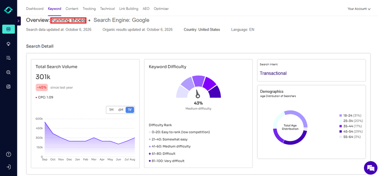Viewport: 378px width, 176px height.
Task: Click the 35-44 (17%) legend entry
Action: pyautogui.click(x=351, y=126)
